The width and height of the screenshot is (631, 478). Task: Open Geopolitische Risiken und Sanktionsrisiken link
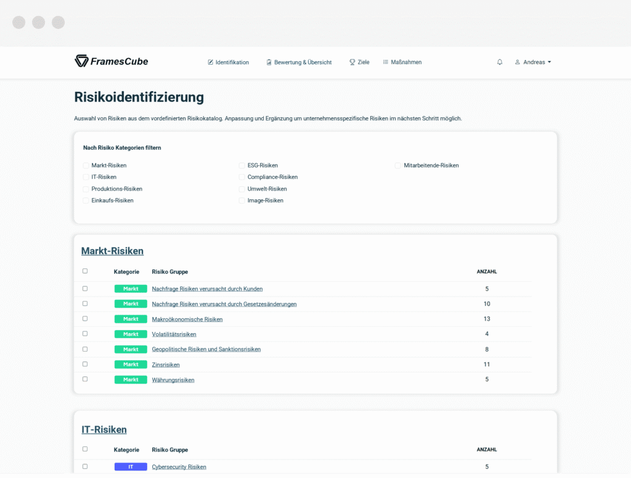pyautogui.click(x=206, y=350)
